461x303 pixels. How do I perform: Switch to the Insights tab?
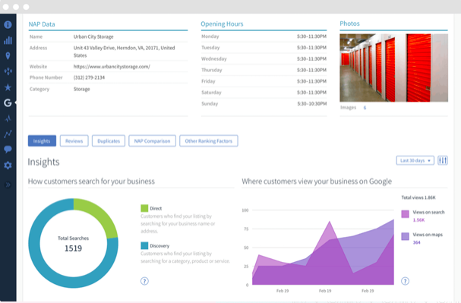42,140
